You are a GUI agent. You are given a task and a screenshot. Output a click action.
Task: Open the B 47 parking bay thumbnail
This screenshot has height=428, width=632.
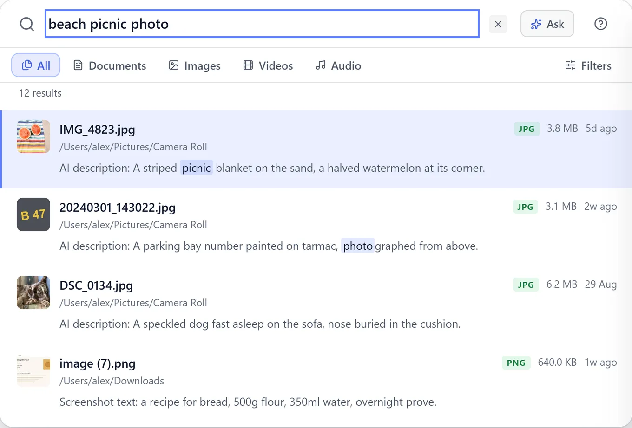[33, 214]
